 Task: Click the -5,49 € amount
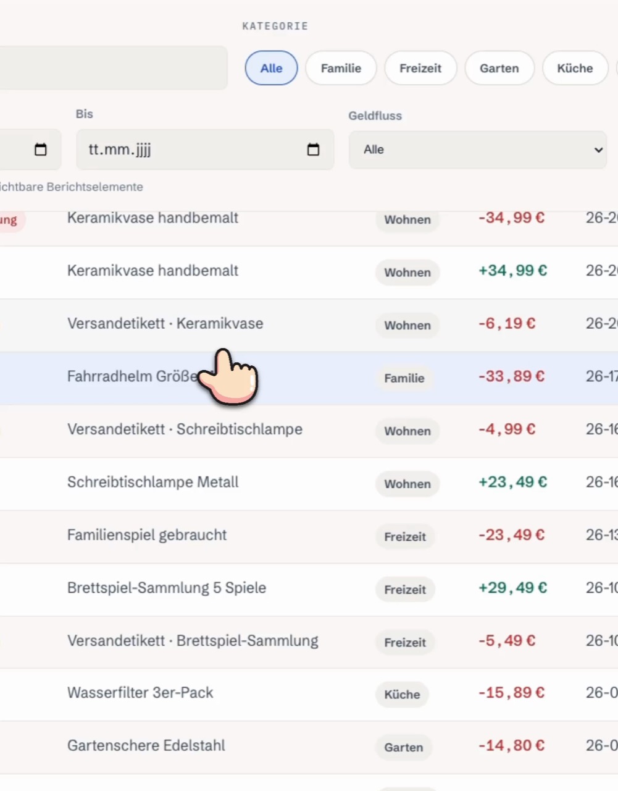coord(507,641)
